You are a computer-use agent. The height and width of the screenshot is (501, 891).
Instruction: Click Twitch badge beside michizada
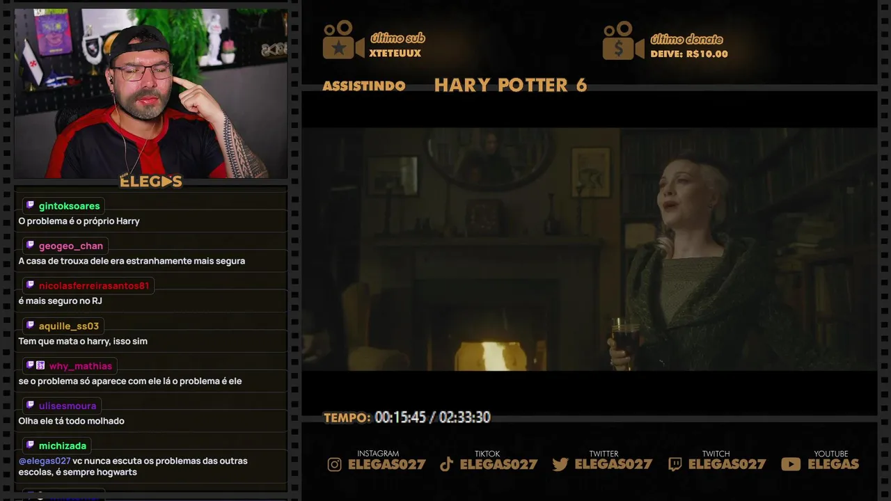pos(30,445)
